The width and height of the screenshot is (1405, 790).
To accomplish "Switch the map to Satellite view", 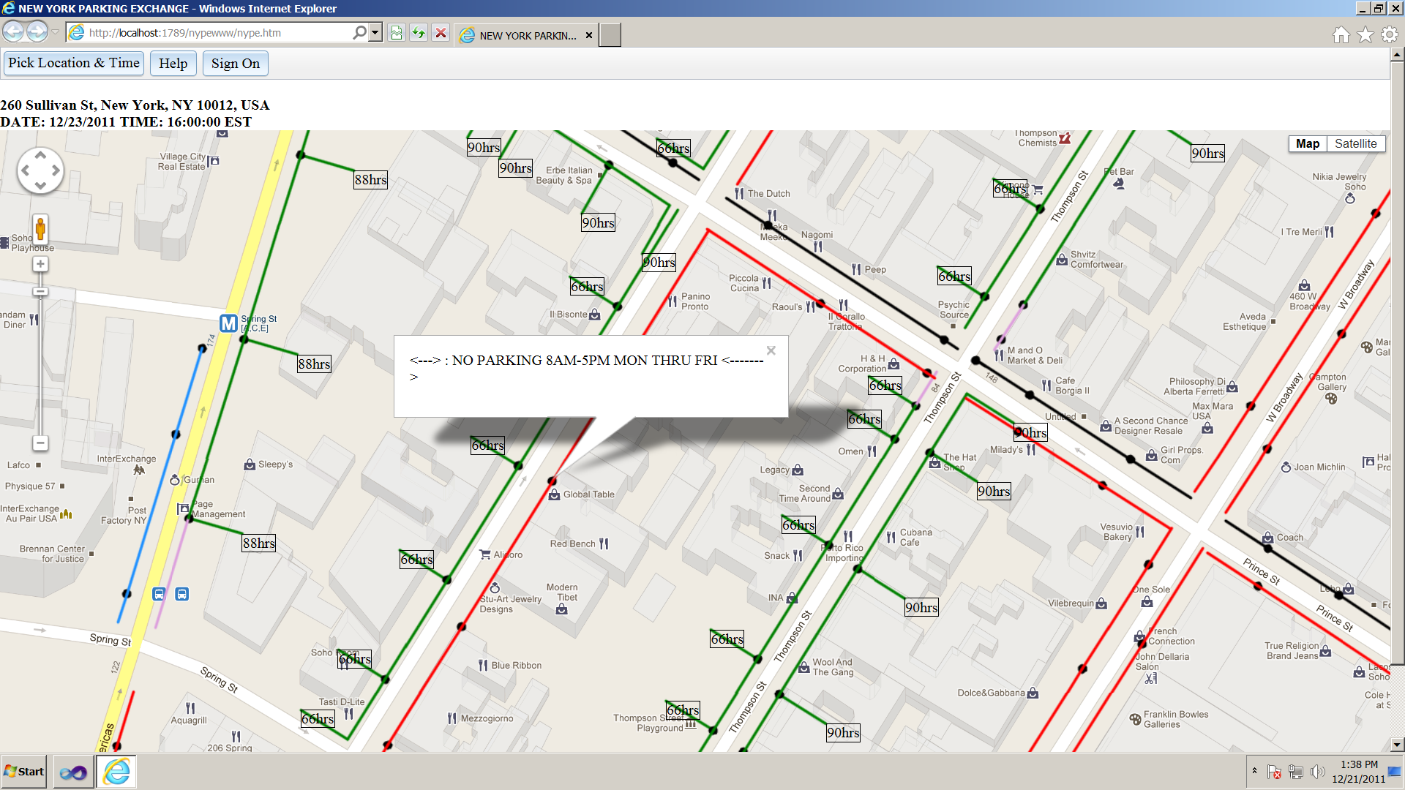I will click(x=1355, y=144).
